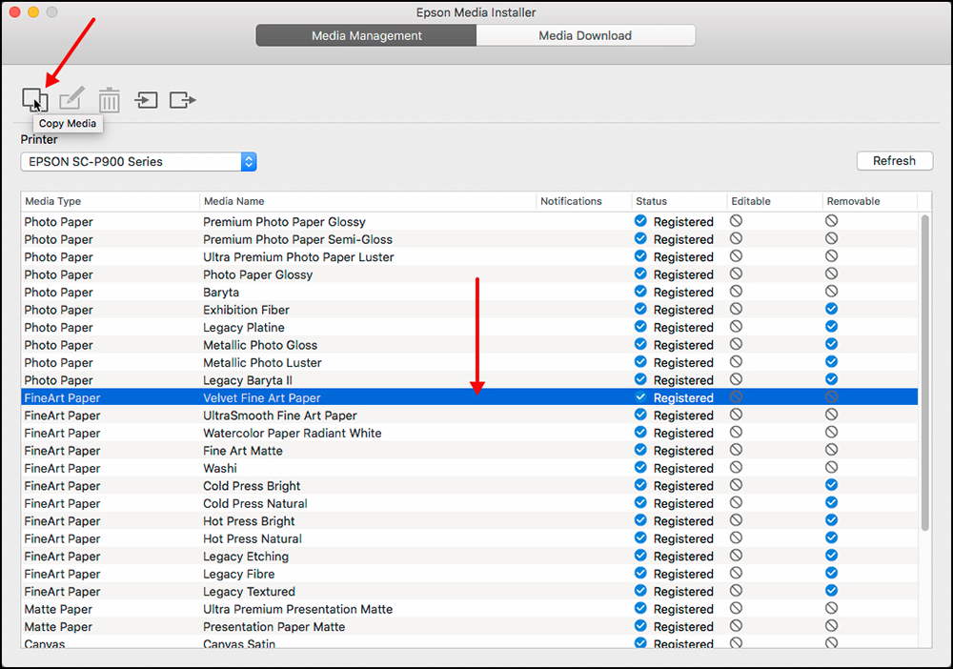This screenshot has width=953, height=669.
Task: Click the vertical scrollbar of the media list
Action: pos(925,373)
